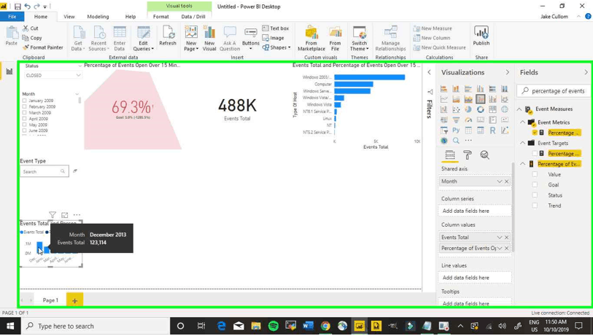This screenshot has height=336, width=593.
Task: Open the Modeling tab
Action: 98,17
